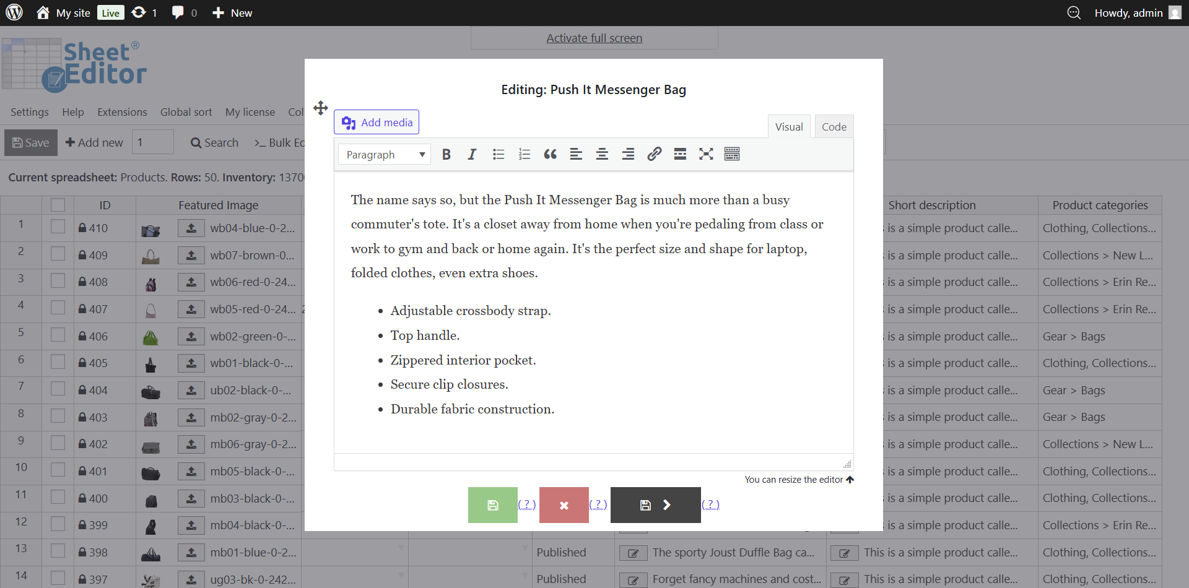
Task: Open the Global sort menu
Action: [x=186, y=112]
